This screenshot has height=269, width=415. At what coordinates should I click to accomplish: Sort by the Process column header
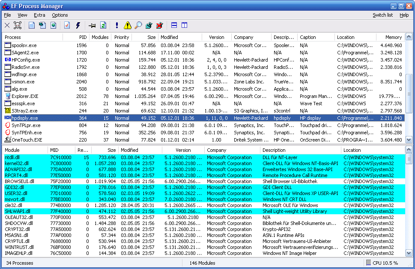(33, 37)
